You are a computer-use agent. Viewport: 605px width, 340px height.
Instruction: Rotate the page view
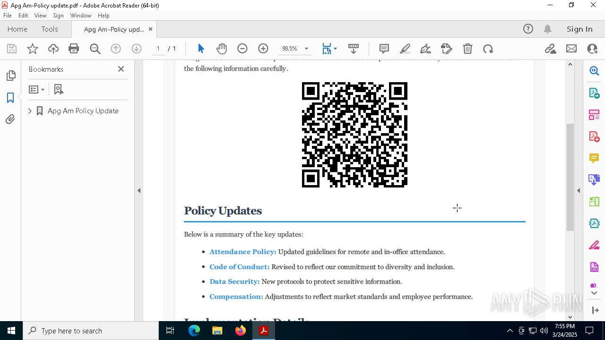click(x=488, y=49)
